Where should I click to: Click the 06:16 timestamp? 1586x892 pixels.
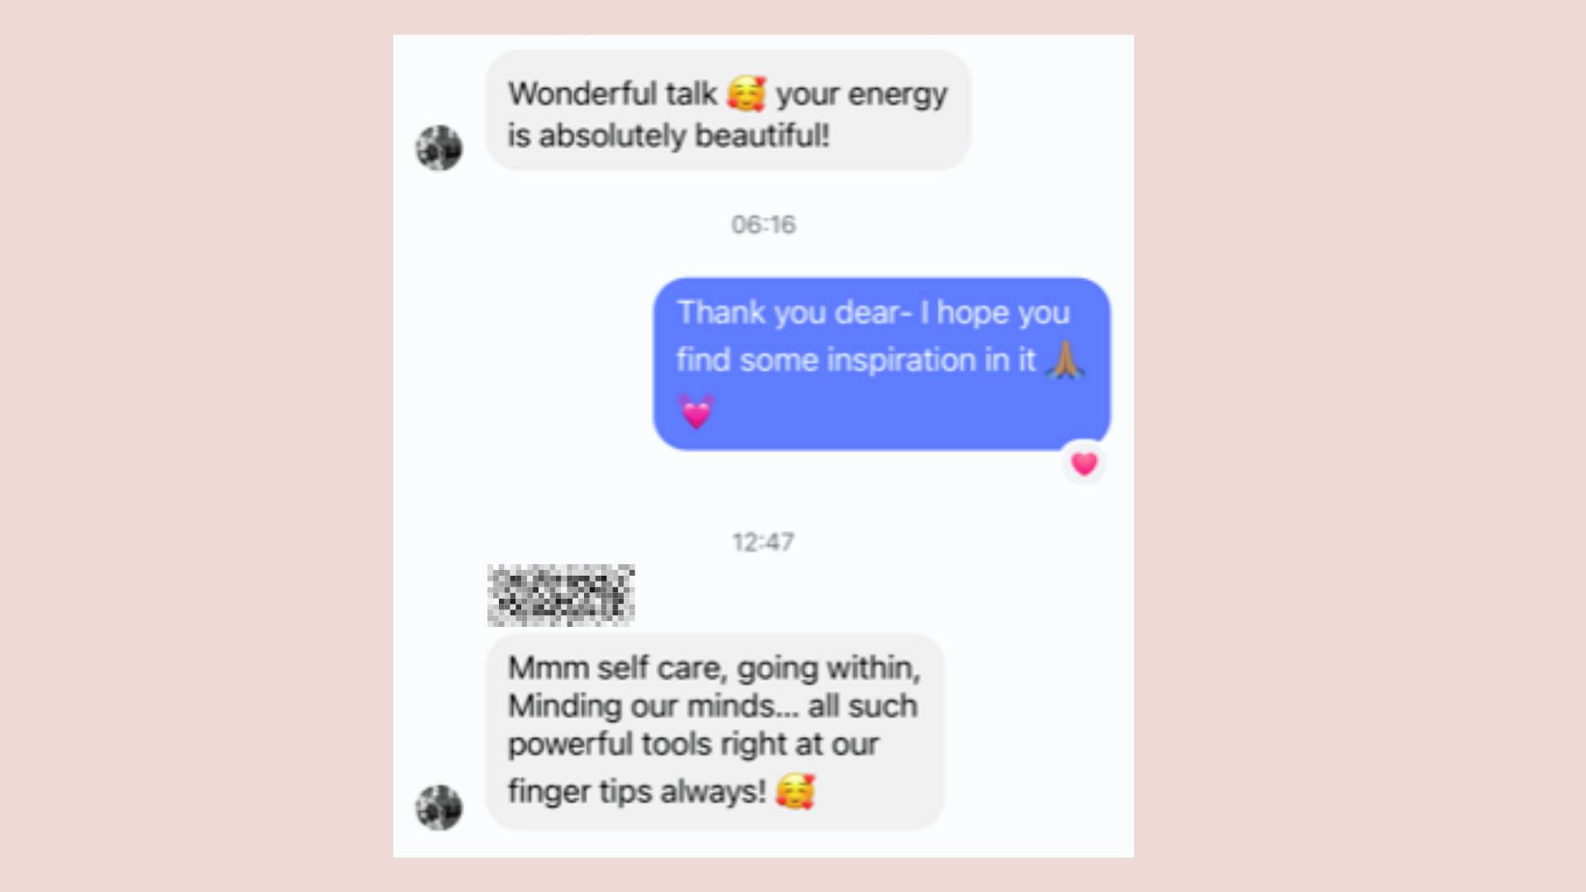[763, 225]
